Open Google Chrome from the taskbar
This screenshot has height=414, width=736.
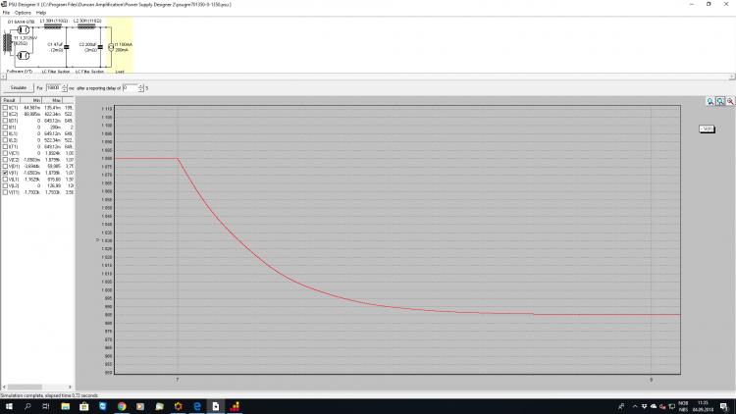point(122,406)
